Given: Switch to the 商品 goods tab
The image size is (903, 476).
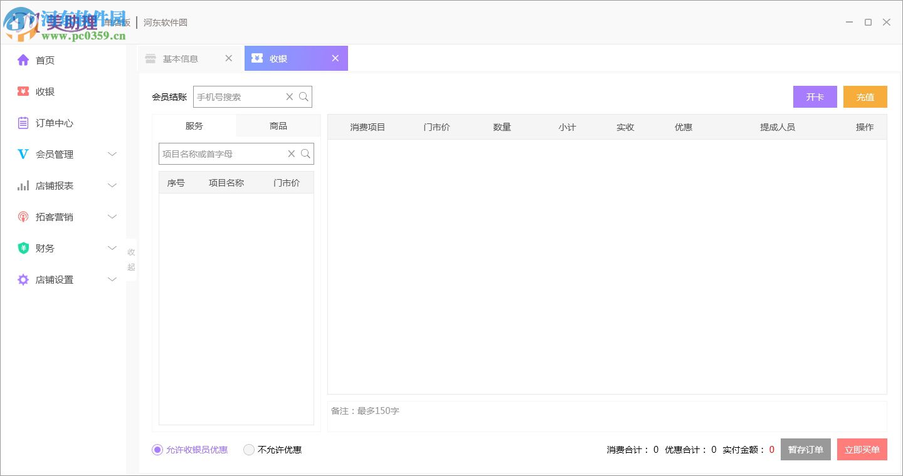Looking at the screenshot, I should coord(278,125).
